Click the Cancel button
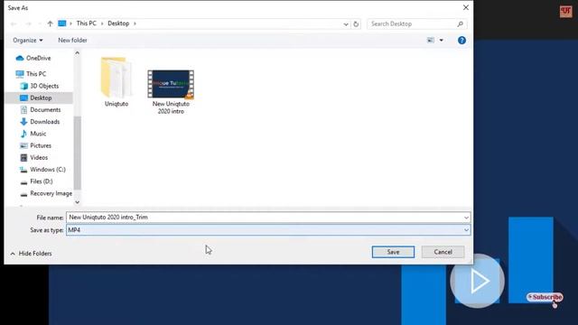 [x=443, y=252]
